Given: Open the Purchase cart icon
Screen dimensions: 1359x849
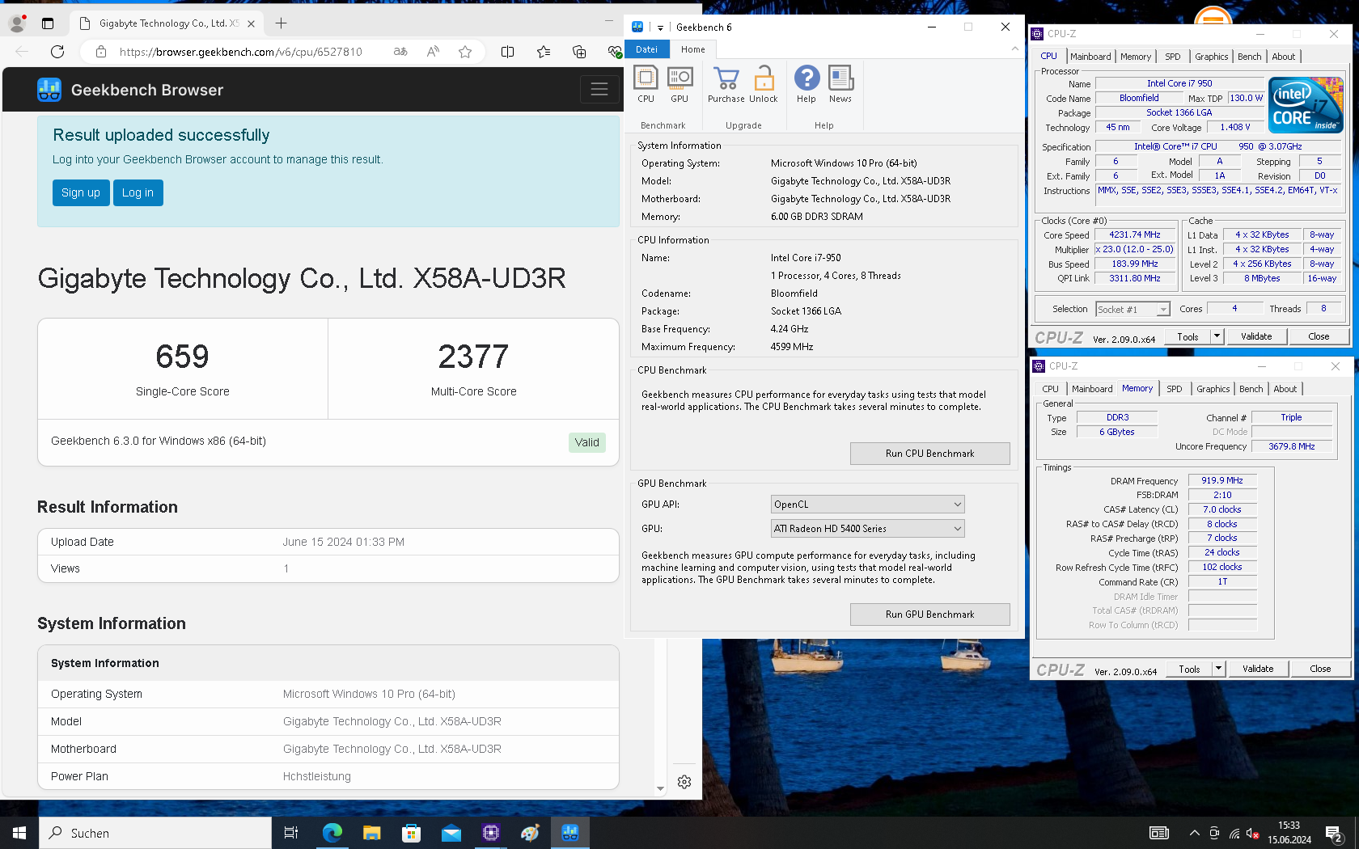Looking at the screenshot, I should pyautogui.click(x=726, y=85).
